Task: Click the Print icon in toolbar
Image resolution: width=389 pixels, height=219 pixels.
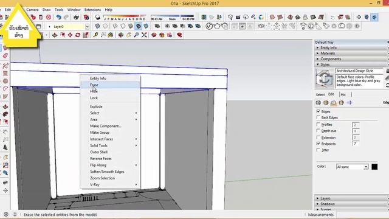Action: [x=76, y=17]
